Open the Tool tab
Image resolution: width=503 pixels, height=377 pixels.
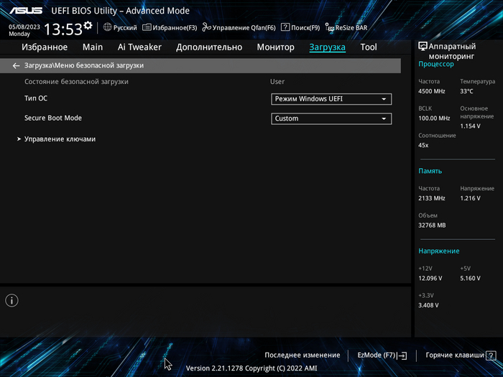[369, 47]
